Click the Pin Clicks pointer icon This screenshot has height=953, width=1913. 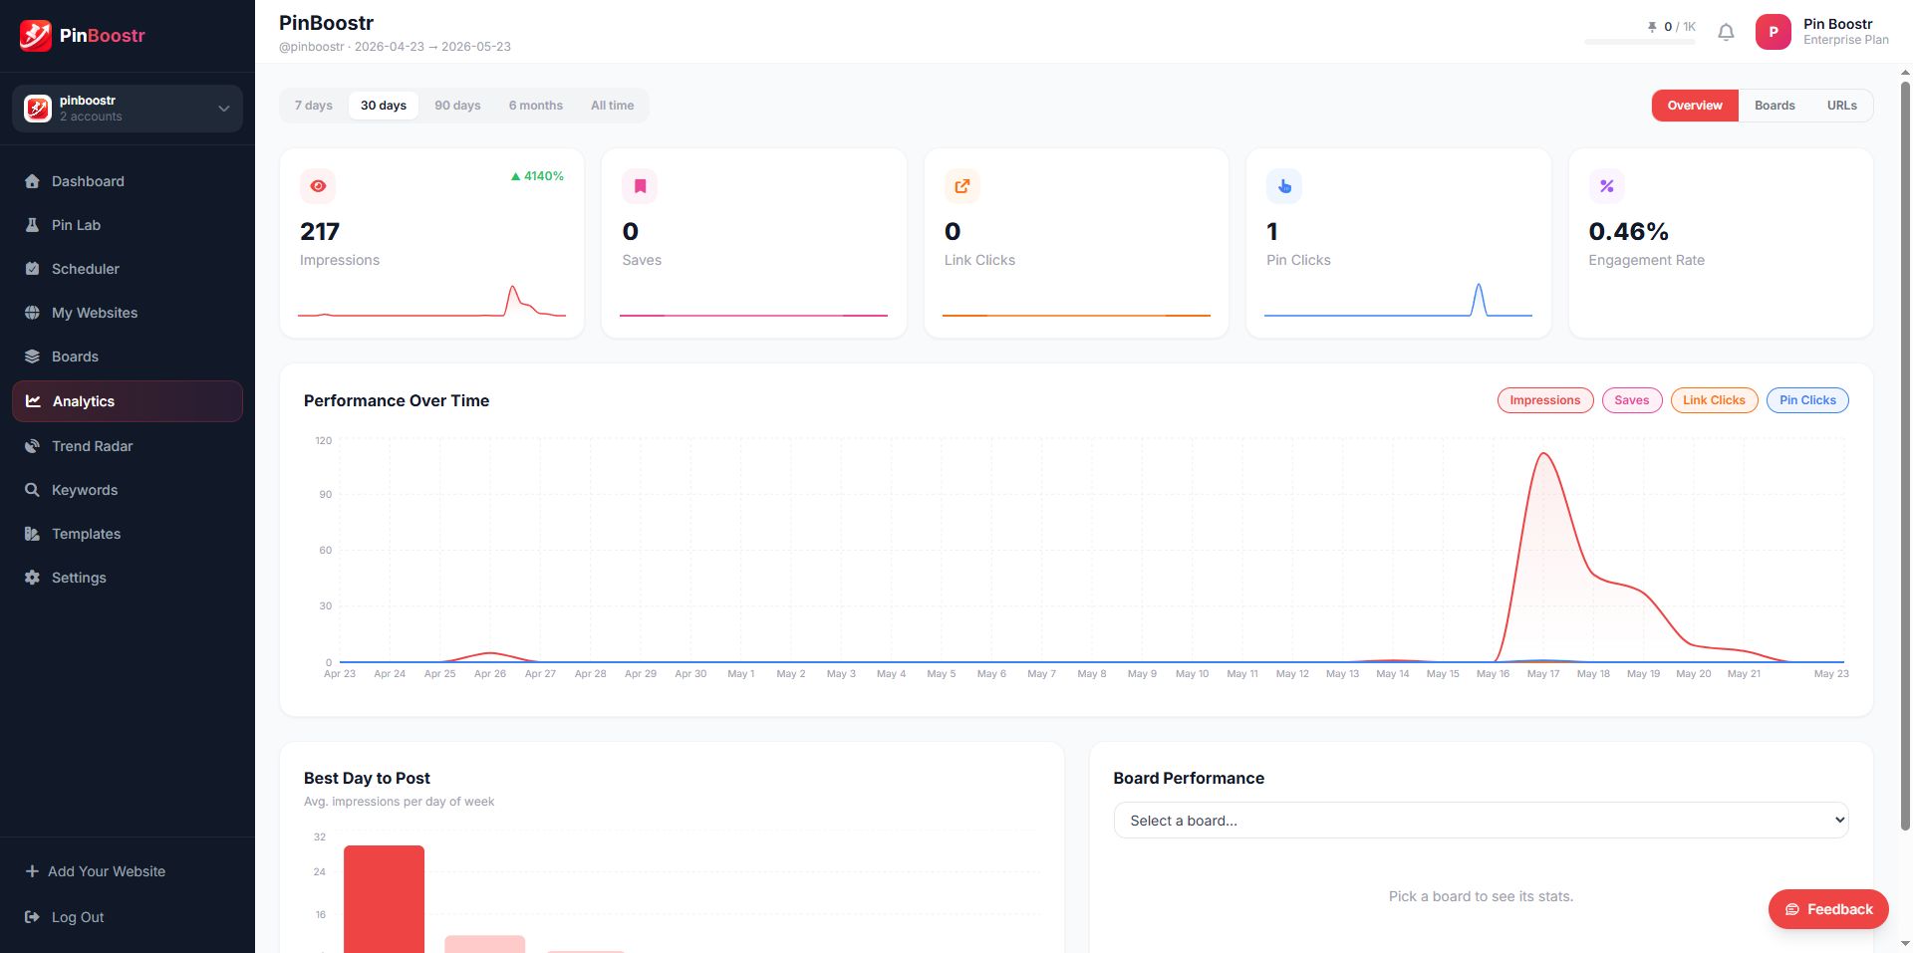(x=1284, y=186)
